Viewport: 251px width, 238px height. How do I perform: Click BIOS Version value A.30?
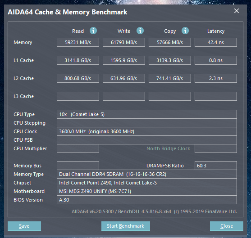[147, 200]
